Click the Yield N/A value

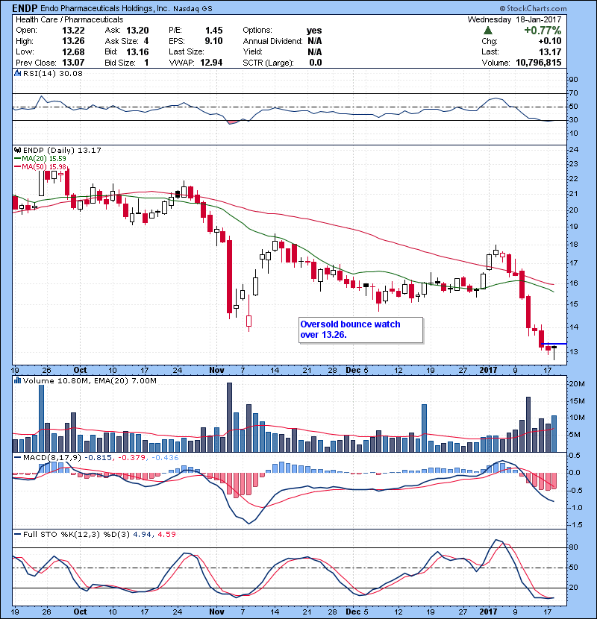tap(314, 51)
